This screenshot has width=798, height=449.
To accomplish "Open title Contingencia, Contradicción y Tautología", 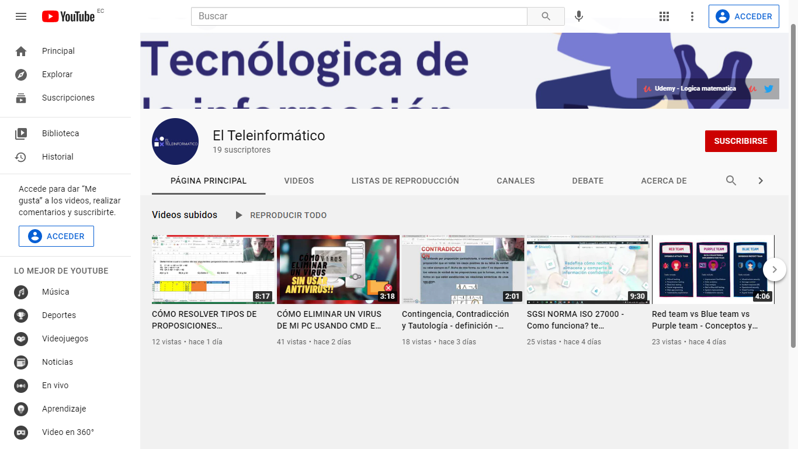I will (x=456, y=320).
